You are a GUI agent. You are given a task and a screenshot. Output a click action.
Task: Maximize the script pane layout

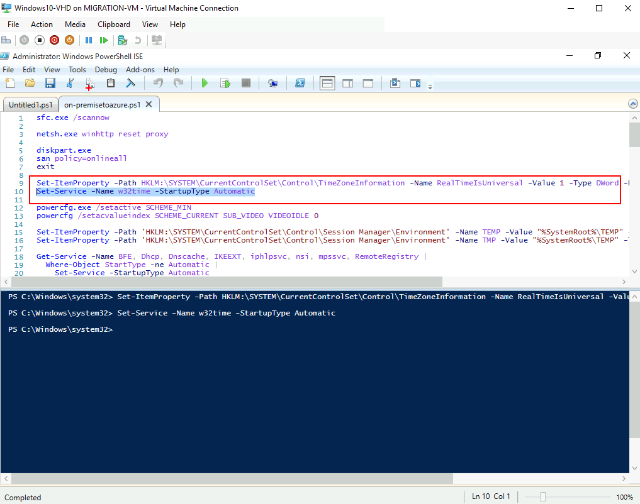point(368,83)
